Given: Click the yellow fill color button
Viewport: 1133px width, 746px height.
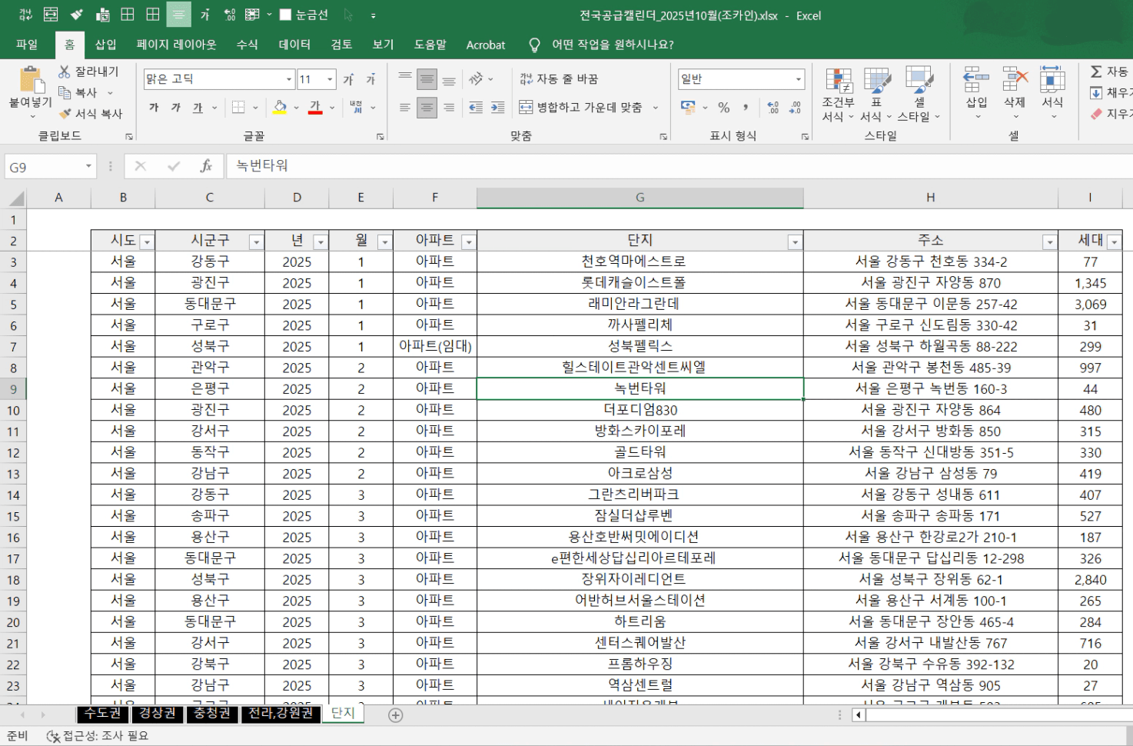Looking at the screenshot, I should tap(280, 108).
